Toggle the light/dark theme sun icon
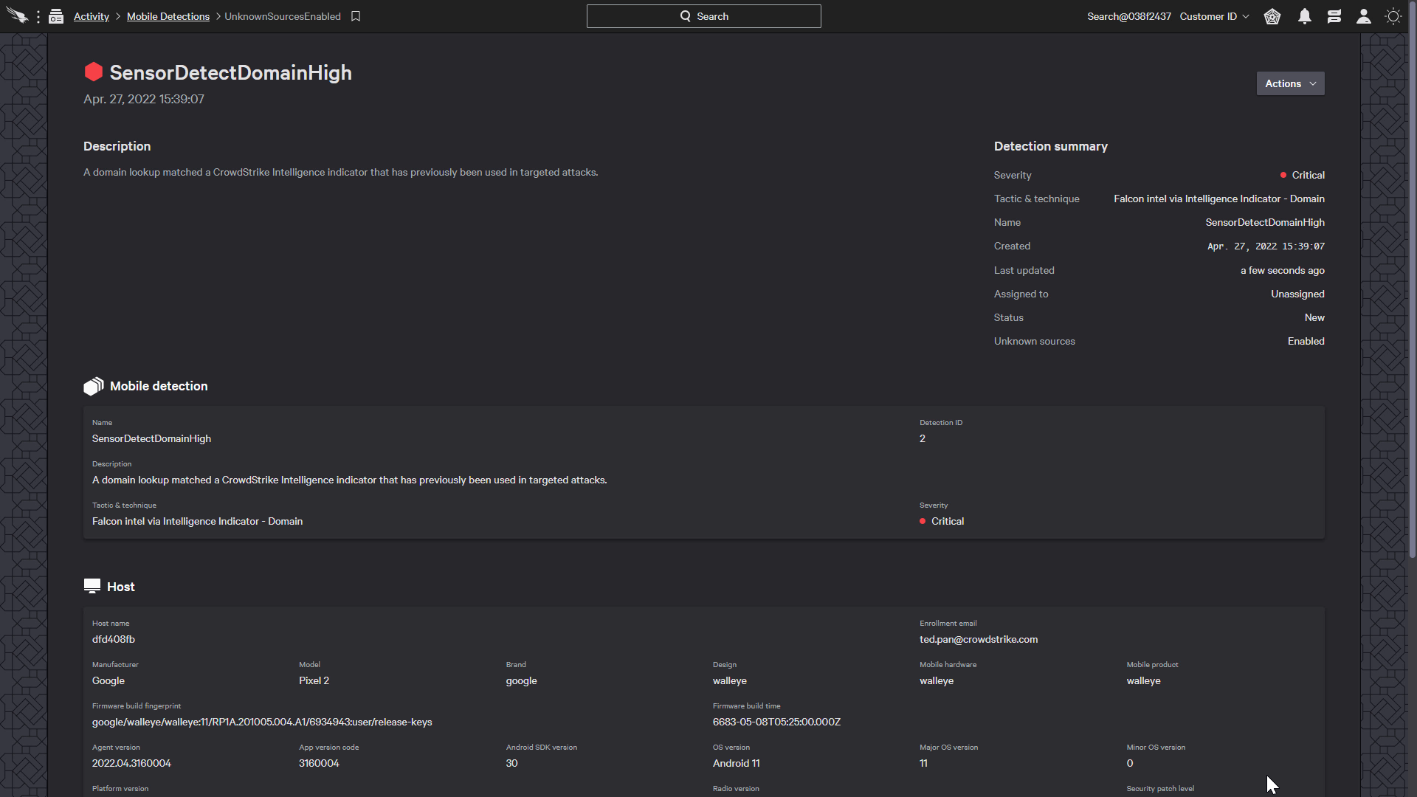The height and width of the screenshot is (797, 1417). pos(1393,16)
